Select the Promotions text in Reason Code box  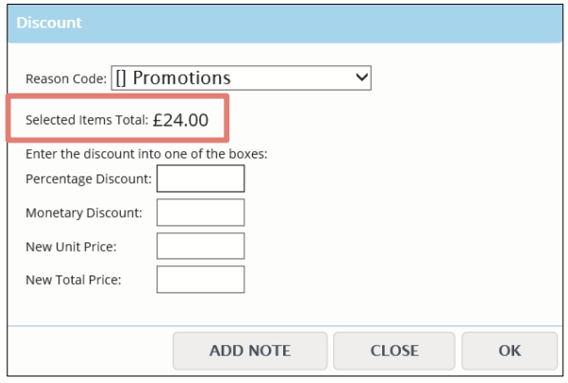181,78
